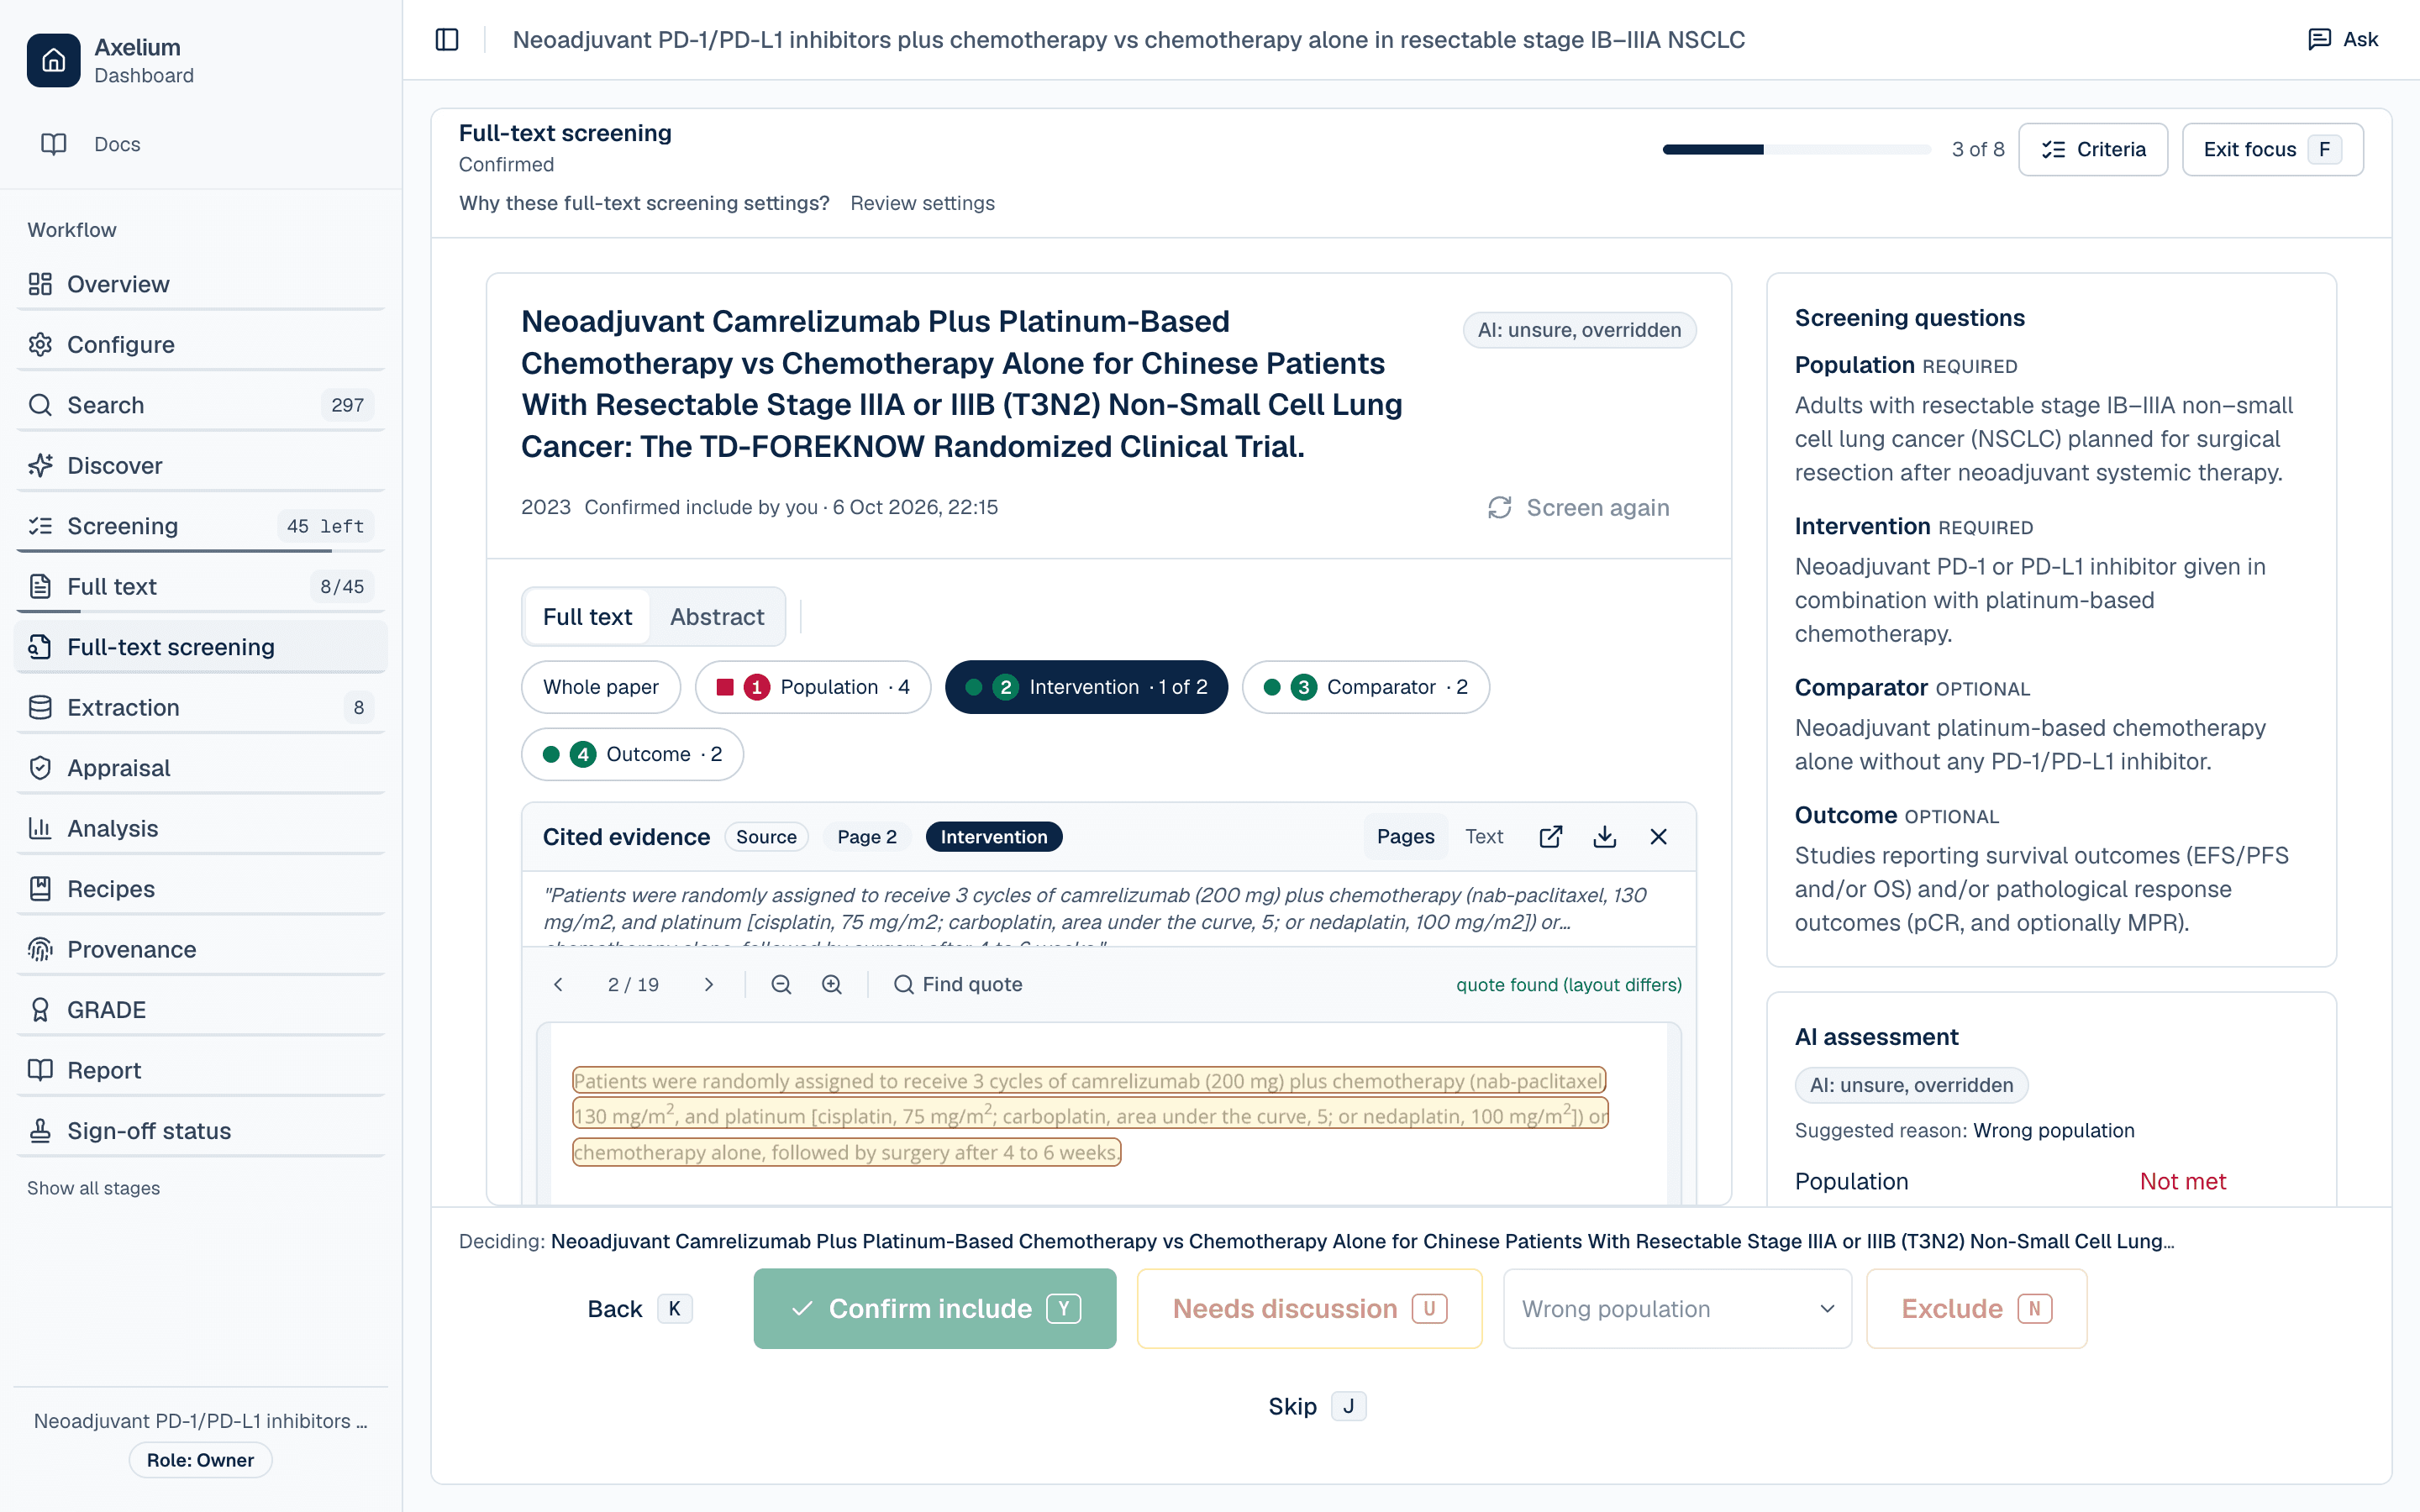Viewport: 2420px width, 1512px height.
Task: Click Confirm include button
Action: click(x=934, y=1309)
